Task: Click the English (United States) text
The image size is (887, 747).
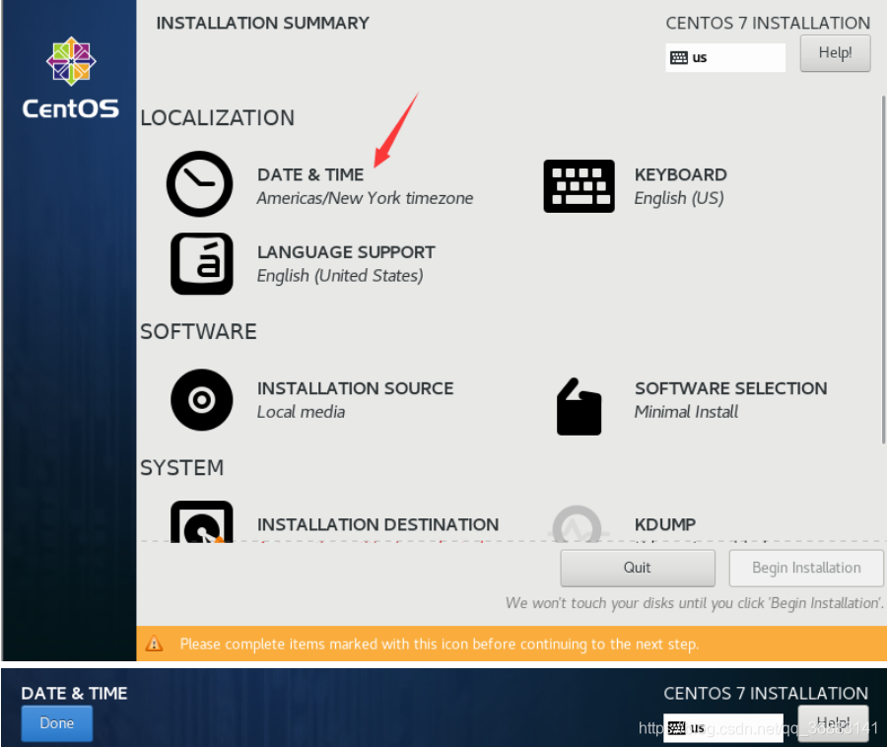Action: click(x=340, y=276)
